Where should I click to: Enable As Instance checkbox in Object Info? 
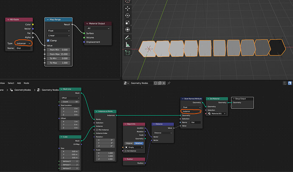click(126, 151)
